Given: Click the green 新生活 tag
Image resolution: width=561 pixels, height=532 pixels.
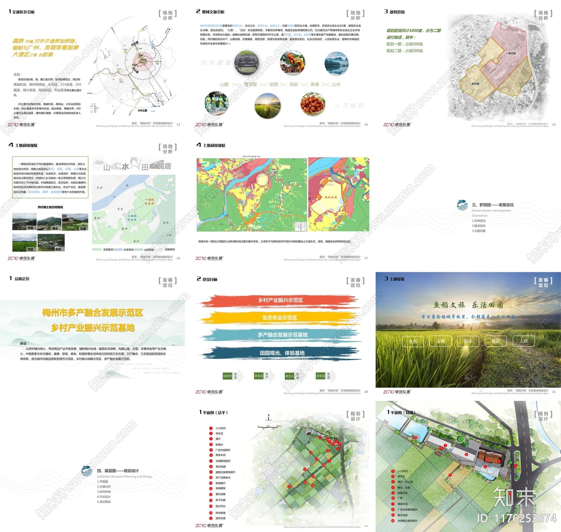Looking at the screenshot, I should (320, 376).
